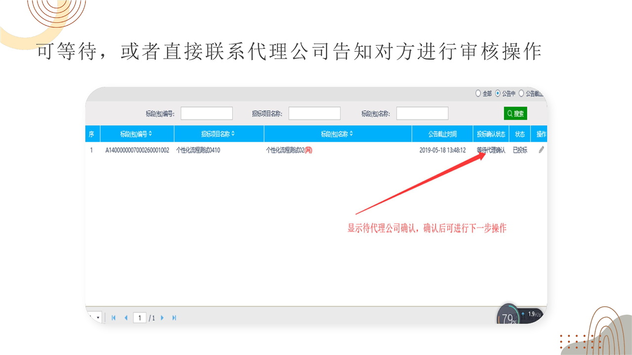Image resolution: width=632 pixels, height=355 pixels.
Task: Select the 公告中 radio button
Action: (498, 93)
